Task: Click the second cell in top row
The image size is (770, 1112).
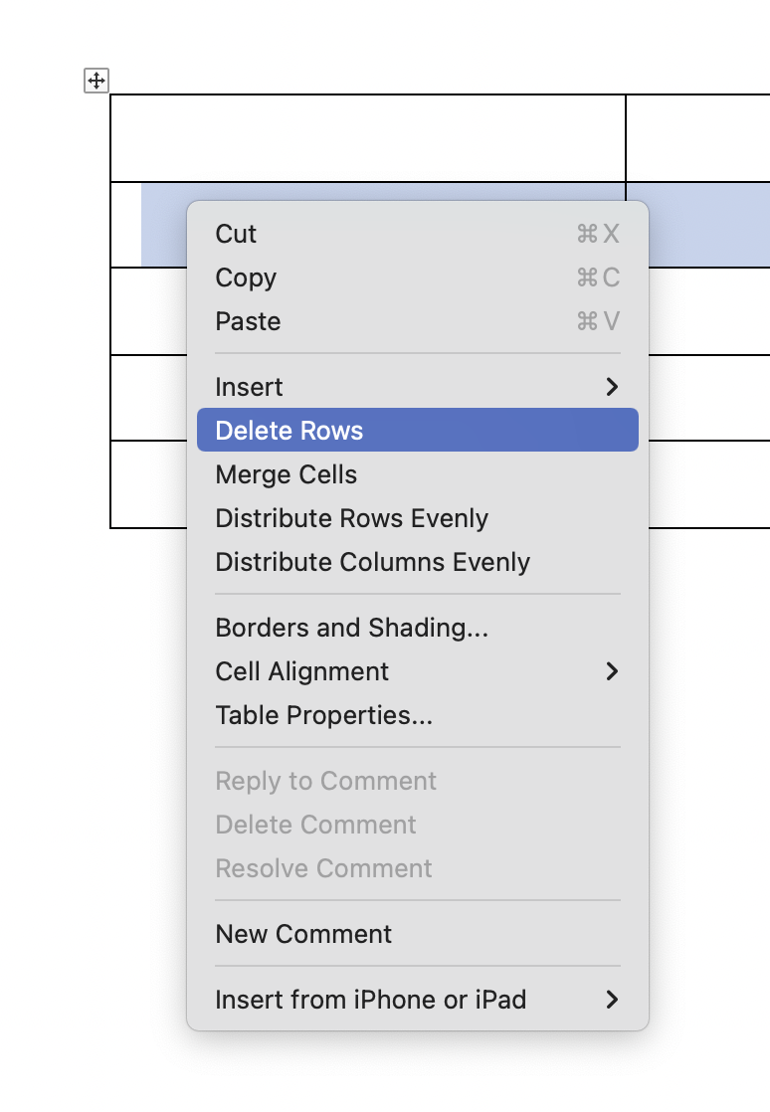Action: (697, 138)
